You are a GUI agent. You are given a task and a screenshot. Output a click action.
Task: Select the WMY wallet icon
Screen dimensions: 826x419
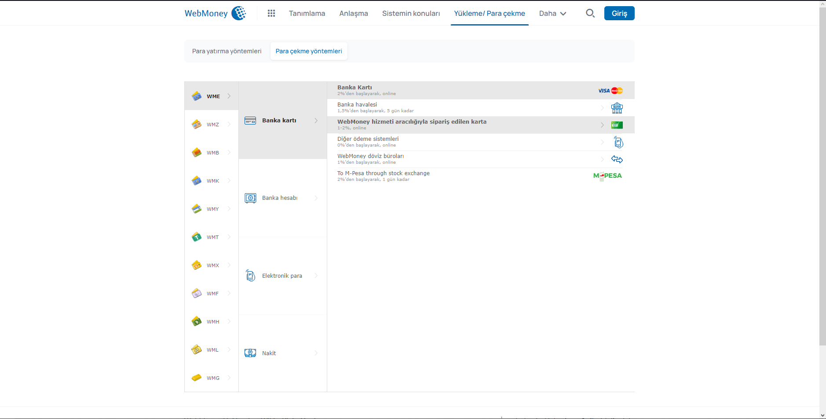[x=197, y=209]
